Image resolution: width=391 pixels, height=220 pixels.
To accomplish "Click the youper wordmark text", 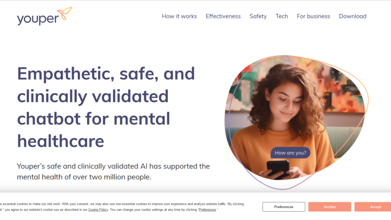I will click(x=38, y=19).
